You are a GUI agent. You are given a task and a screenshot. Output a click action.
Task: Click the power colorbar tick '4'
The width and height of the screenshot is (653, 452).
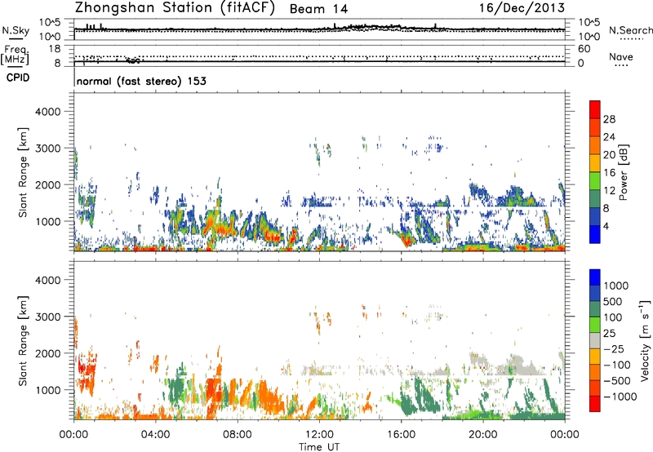(606, 226)
